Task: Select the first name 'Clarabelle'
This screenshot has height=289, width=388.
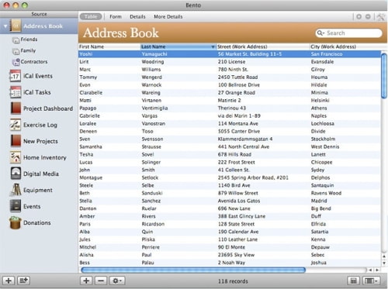Action: click(x=91, y=93)
